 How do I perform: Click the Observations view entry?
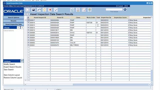9,30
